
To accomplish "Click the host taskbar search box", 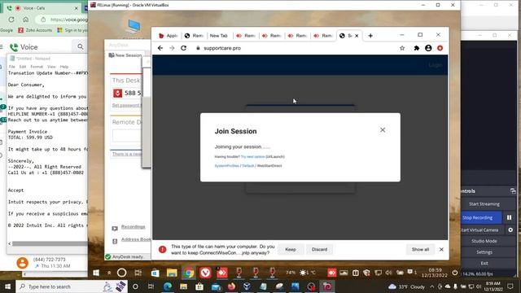I will click(x=72, y=286).
